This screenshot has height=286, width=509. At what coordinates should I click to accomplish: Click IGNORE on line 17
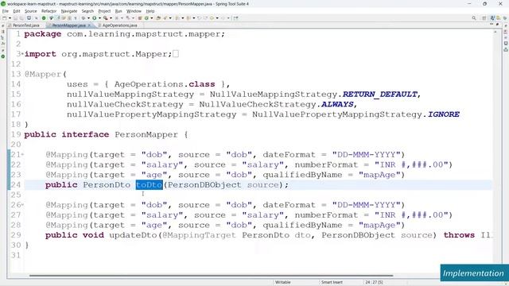[444, 114]
